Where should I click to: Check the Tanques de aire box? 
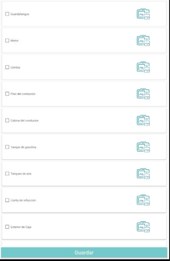pyautogui.click(x=7, y=174)
